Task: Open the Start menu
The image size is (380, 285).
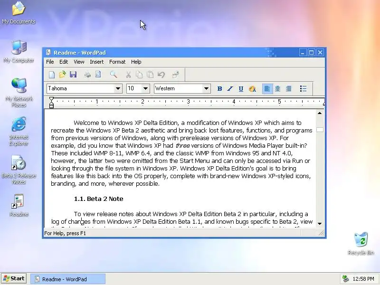Action: (x=14, y=279)
